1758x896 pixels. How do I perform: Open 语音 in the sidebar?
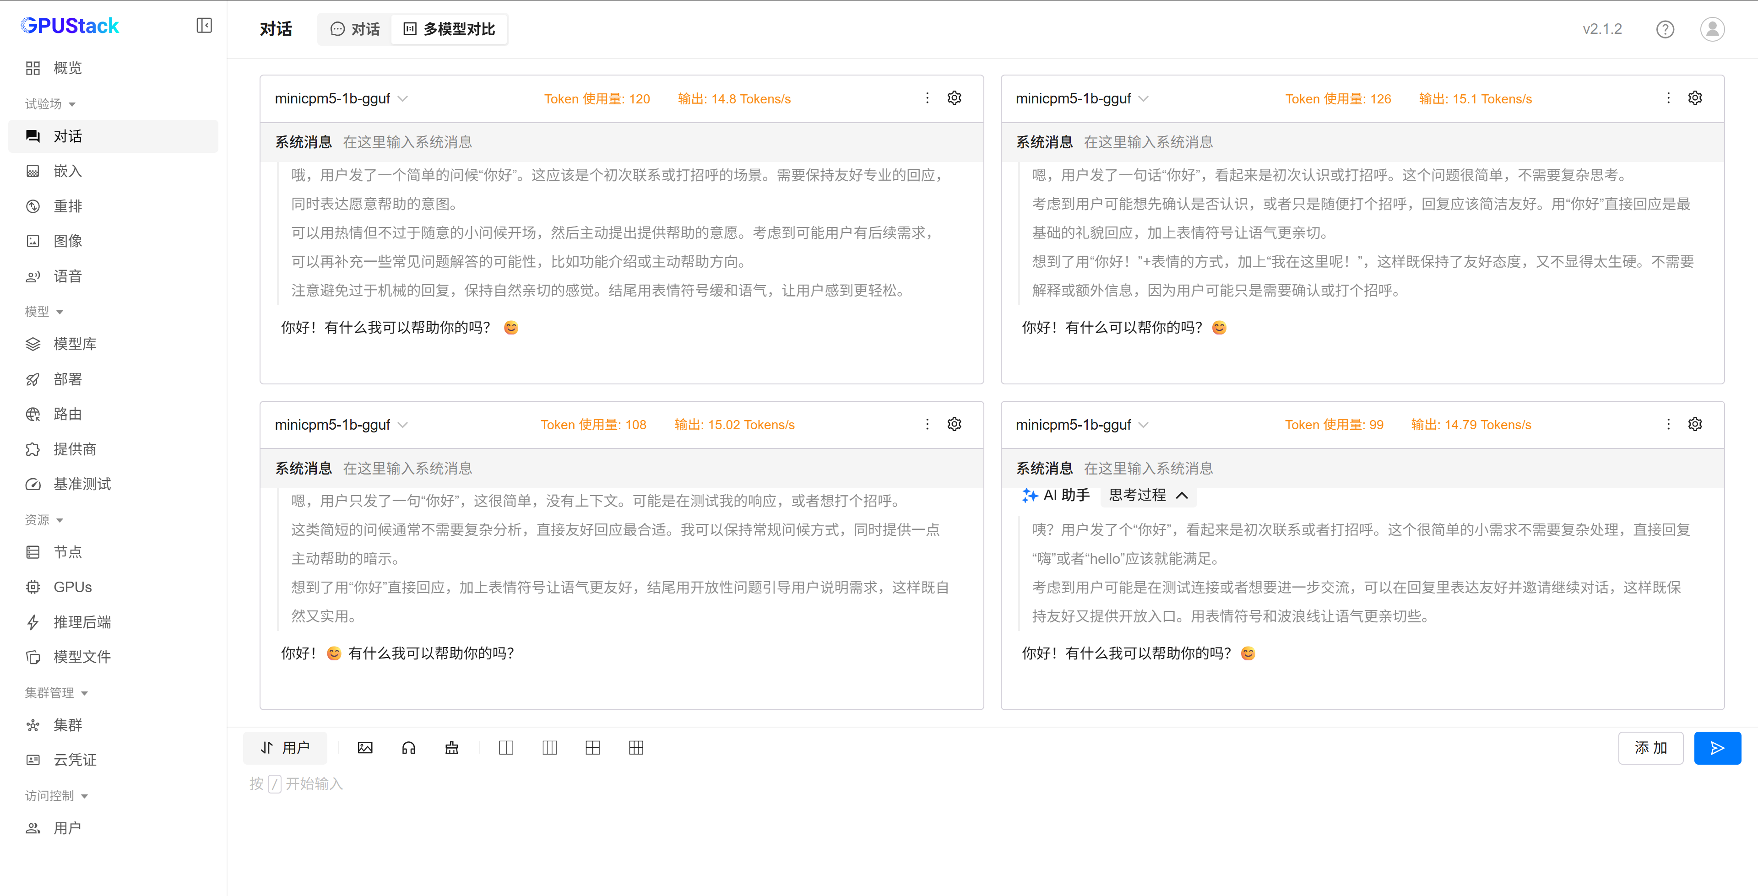113,276
